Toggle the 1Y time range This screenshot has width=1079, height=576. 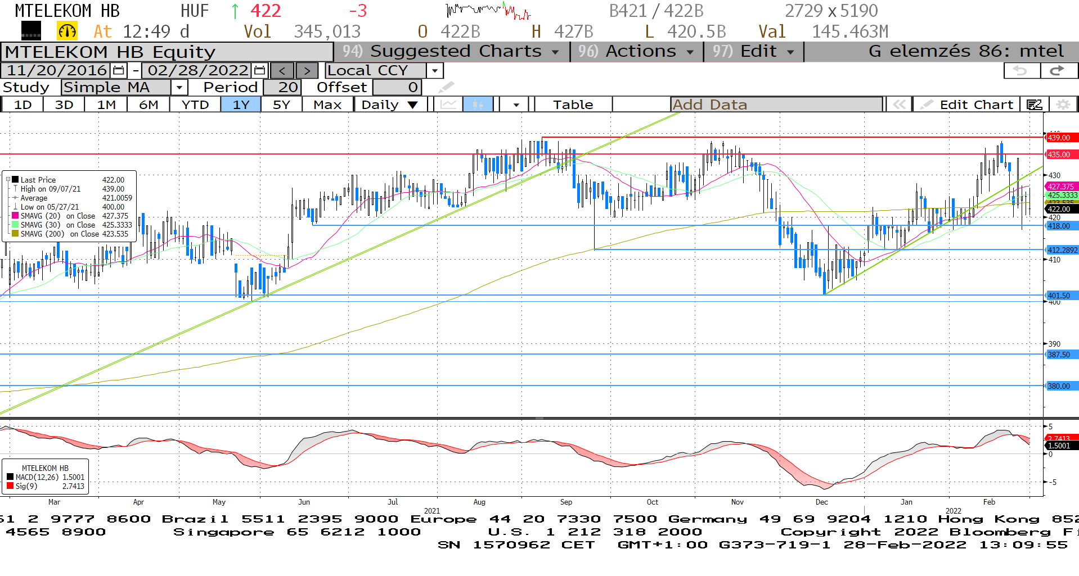tap(241, 105)
